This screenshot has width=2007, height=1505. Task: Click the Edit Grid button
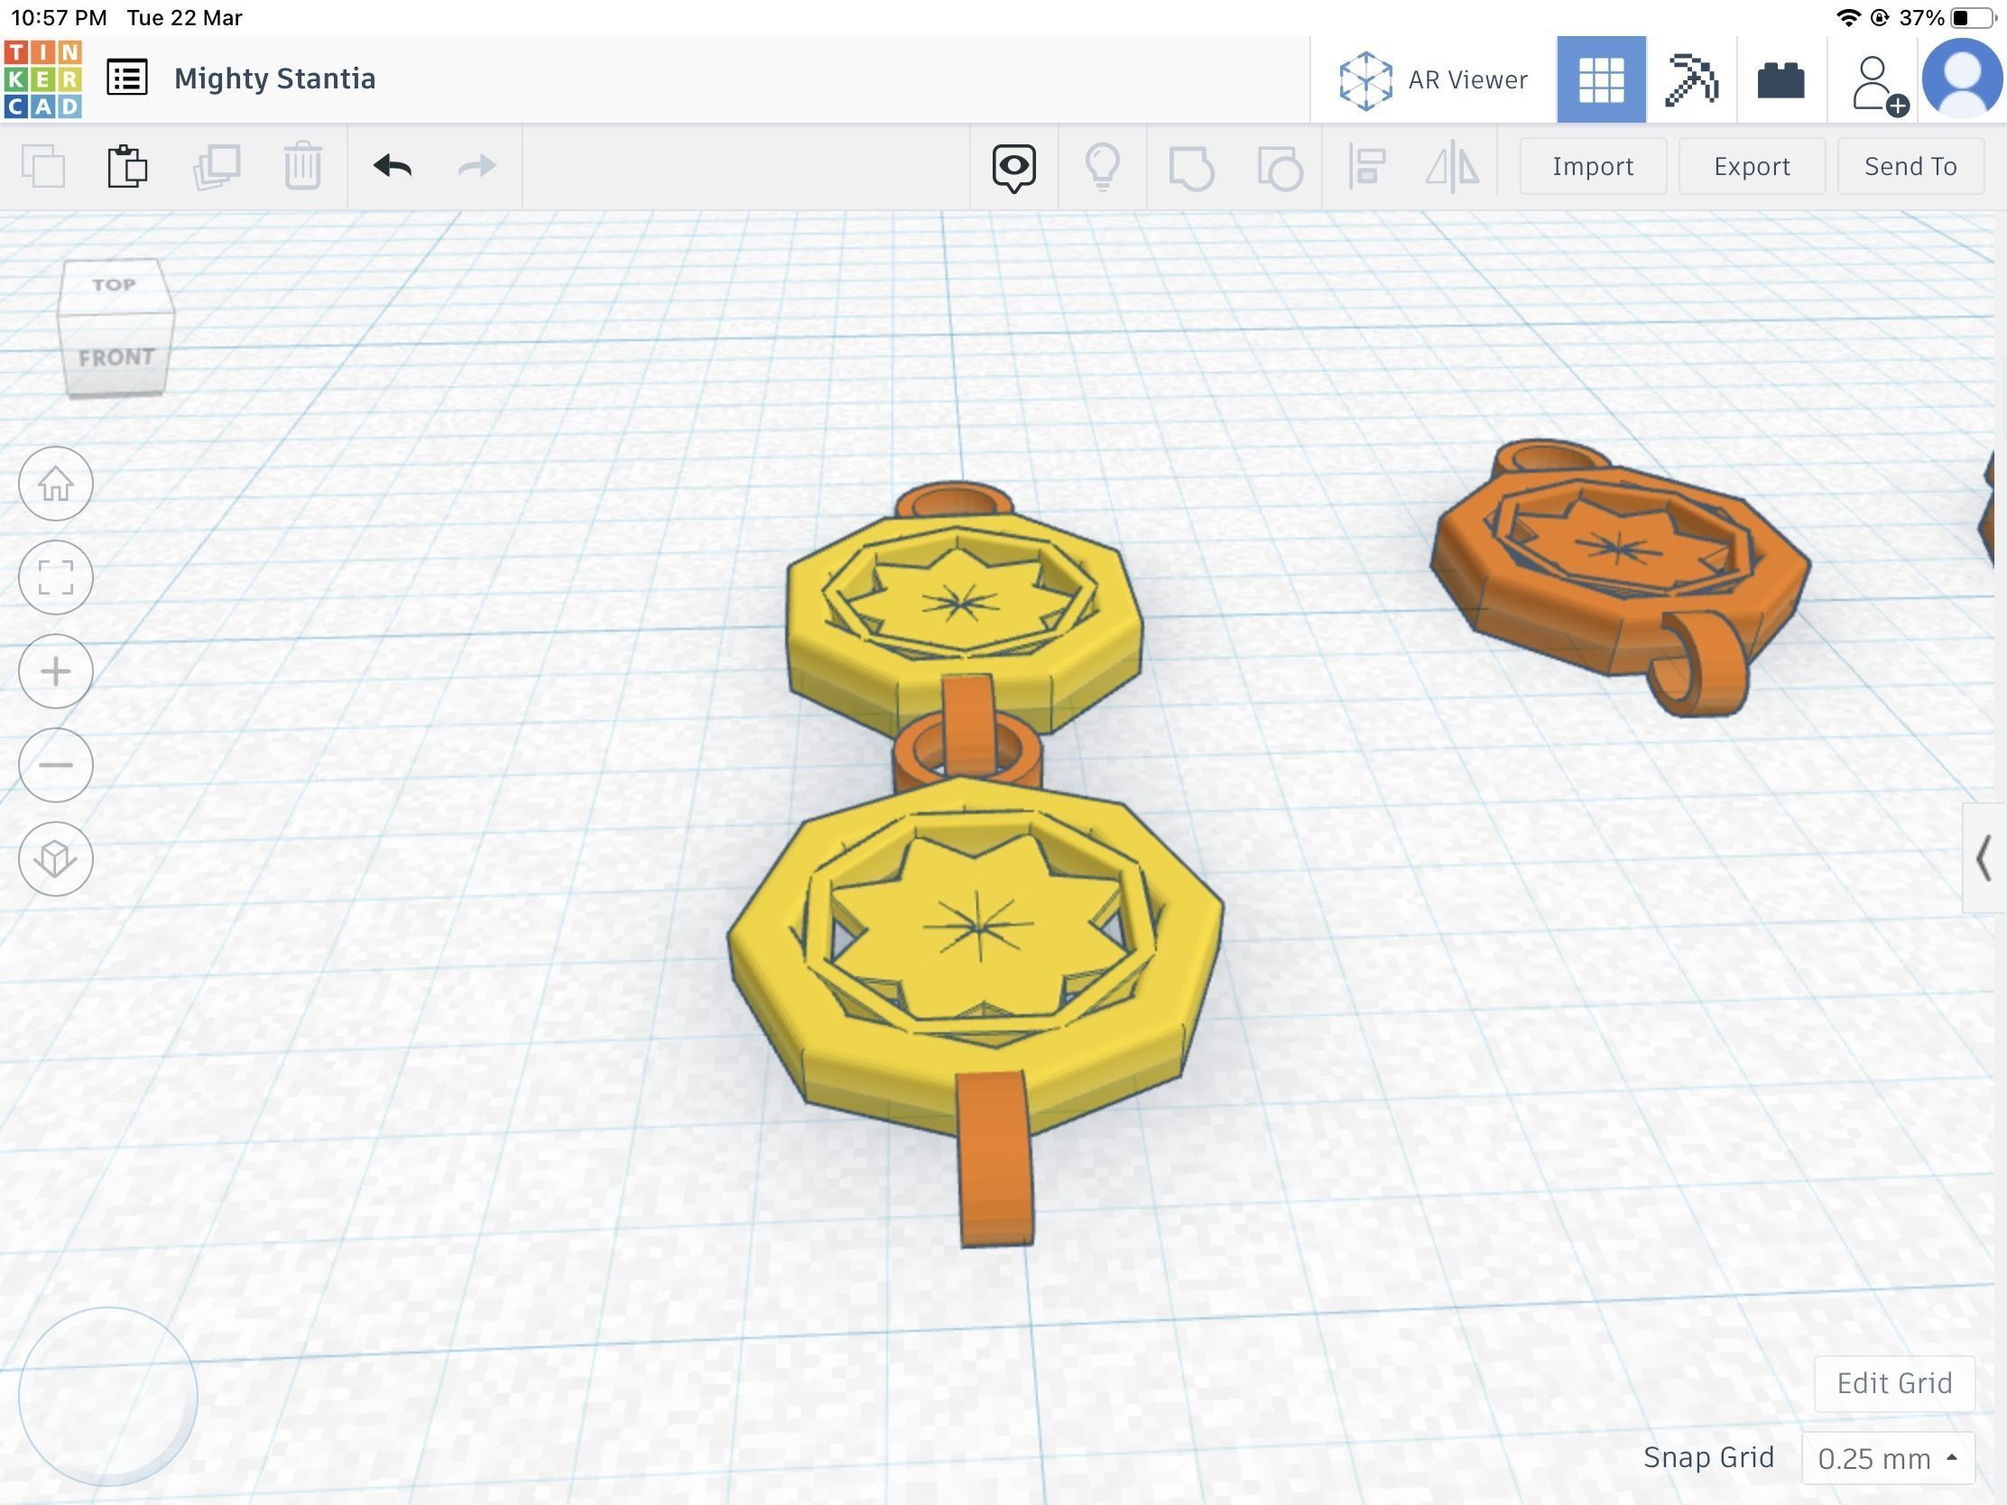click(x=1893, y=1383)
